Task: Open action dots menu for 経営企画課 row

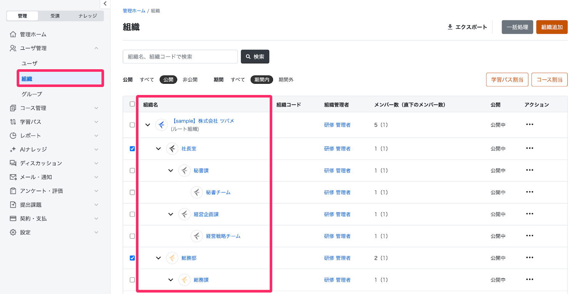Action: pos(530,214)
